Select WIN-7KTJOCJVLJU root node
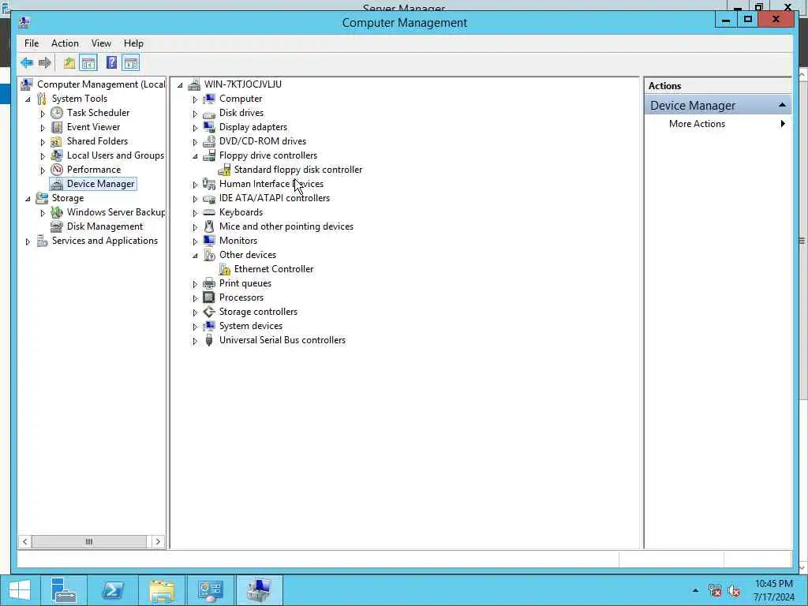 coord(243,84)
